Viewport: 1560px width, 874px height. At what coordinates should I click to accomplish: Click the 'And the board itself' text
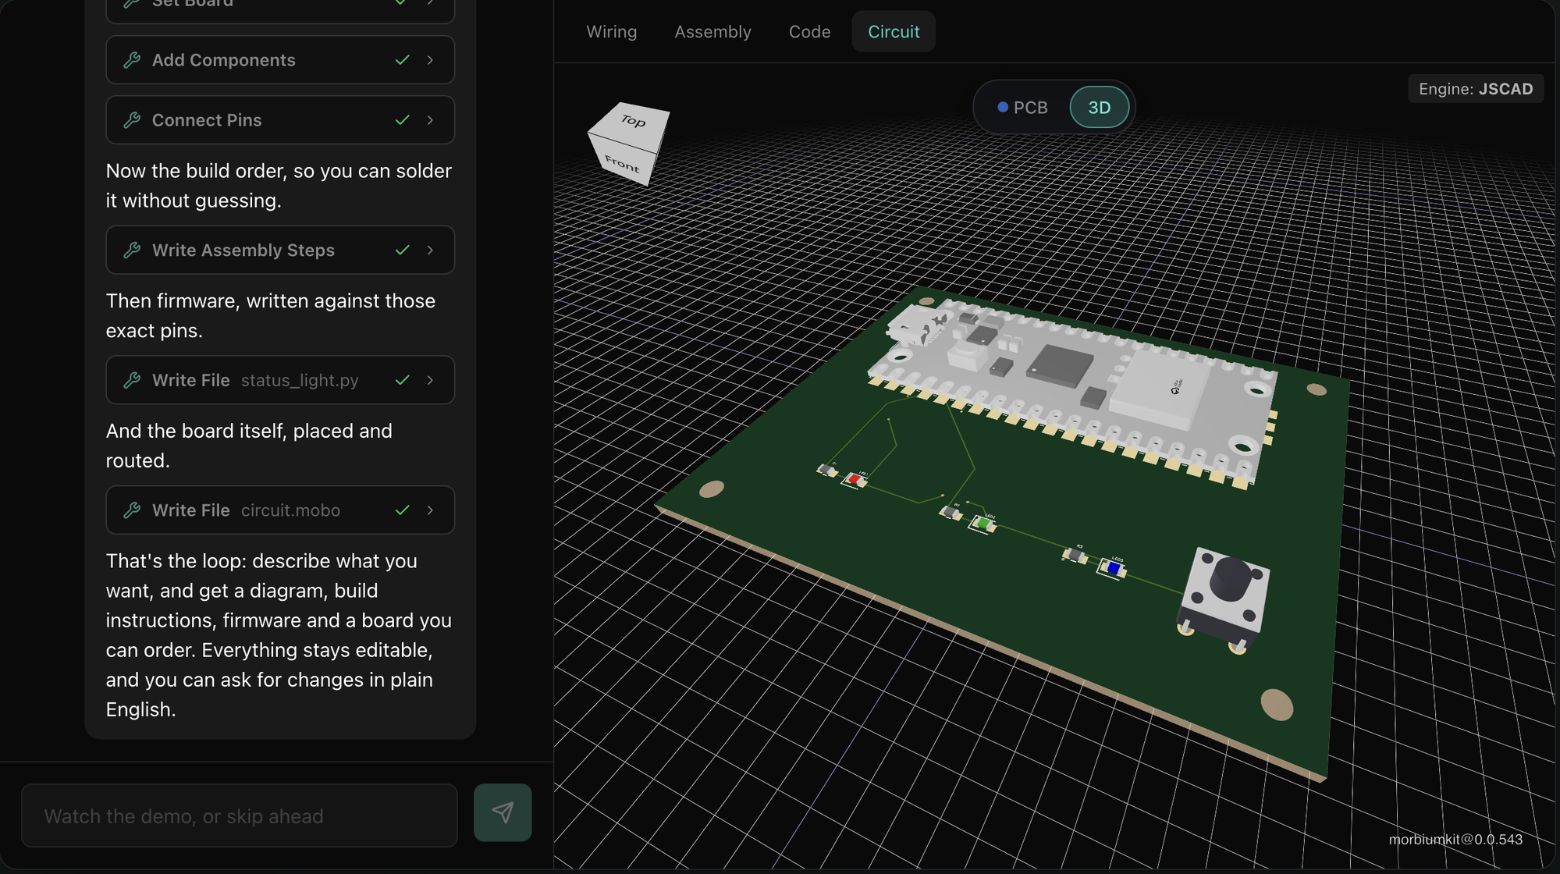point(249,446)
